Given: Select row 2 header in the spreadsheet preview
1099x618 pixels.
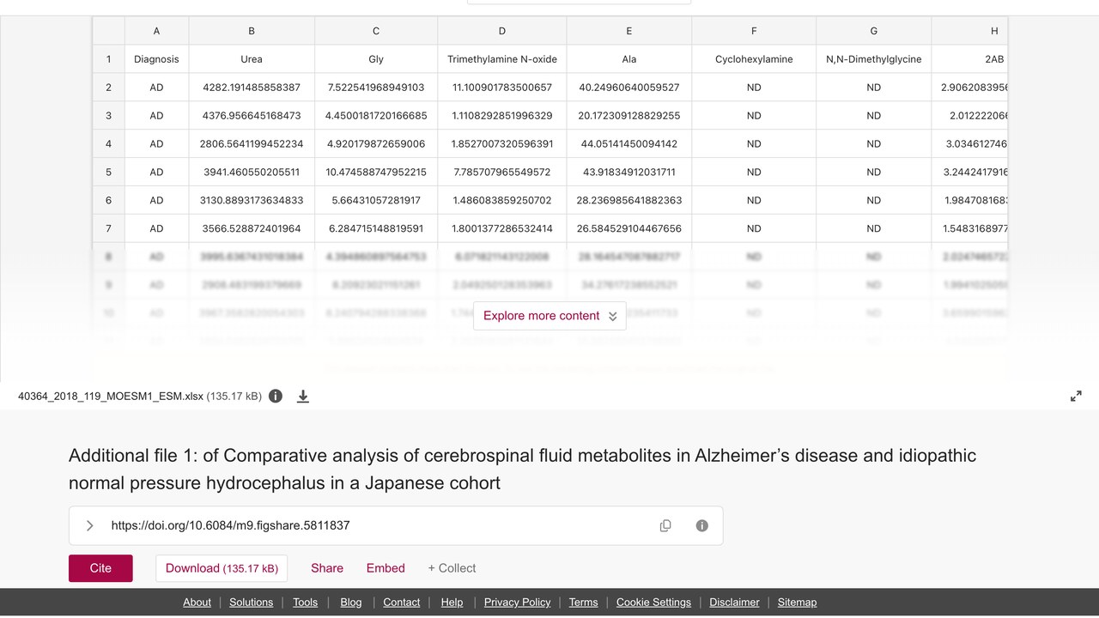Looking at the screenshot, I should [108, 88].
